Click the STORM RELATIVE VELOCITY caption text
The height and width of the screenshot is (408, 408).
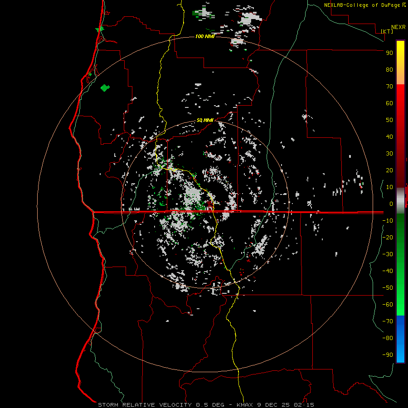(145, 405)
